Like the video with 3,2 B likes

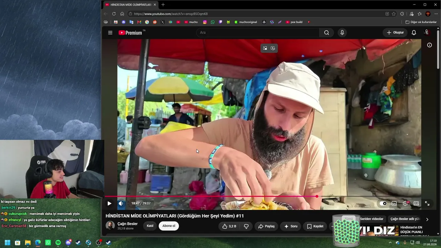coord(229,226)
